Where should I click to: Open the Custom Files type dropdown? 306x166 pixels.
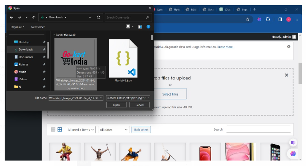click(128, 98)
